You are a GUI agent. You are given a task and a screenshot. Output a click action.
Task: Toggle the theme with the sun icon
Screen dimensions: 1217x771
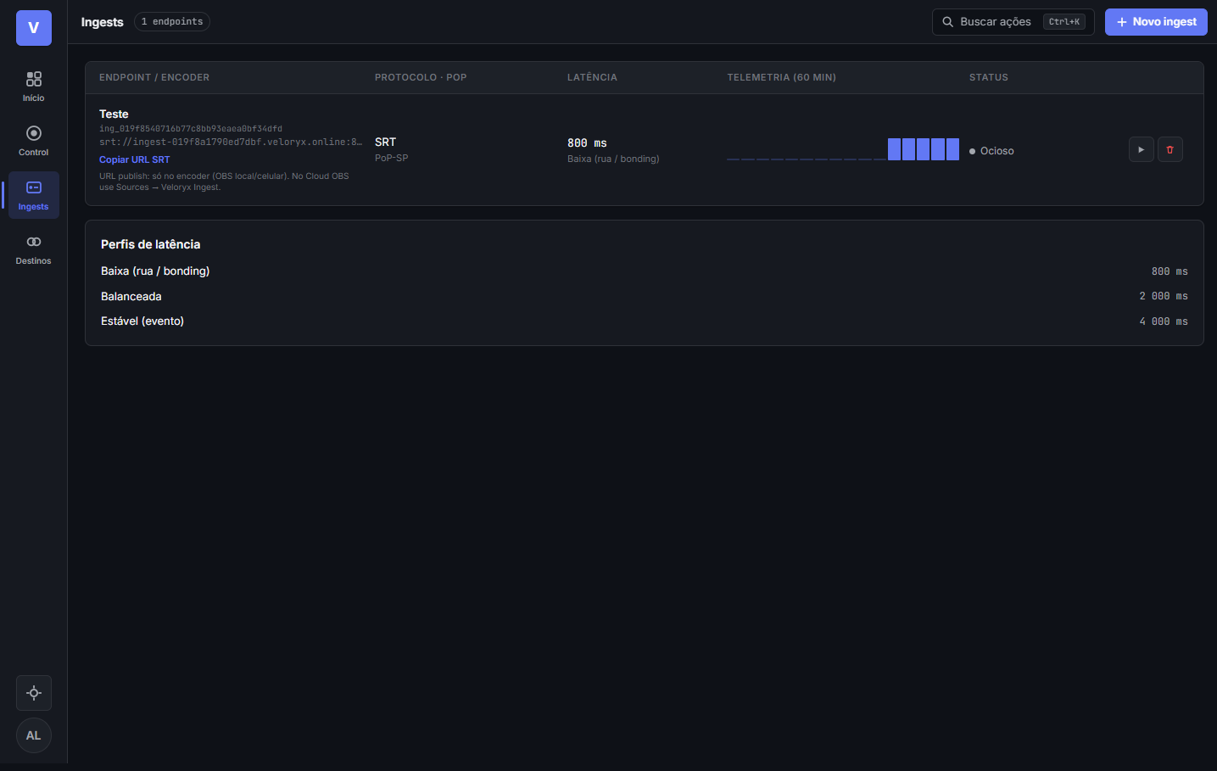34,693
